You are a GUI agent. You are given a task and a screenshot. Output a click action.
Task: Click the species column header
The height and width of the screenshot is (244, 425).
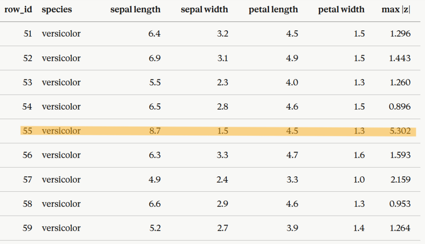[56, 10]
